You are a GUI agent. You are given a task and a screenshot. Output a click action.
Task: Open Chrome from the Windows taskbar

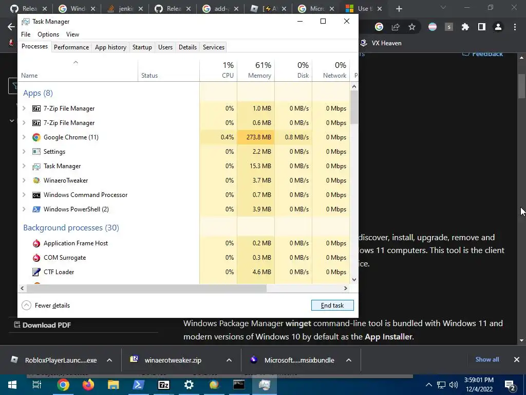pos(63,385)
